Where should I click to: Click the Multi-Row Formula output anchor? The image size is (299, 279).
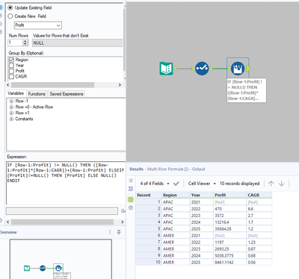(x=248, y=69)
